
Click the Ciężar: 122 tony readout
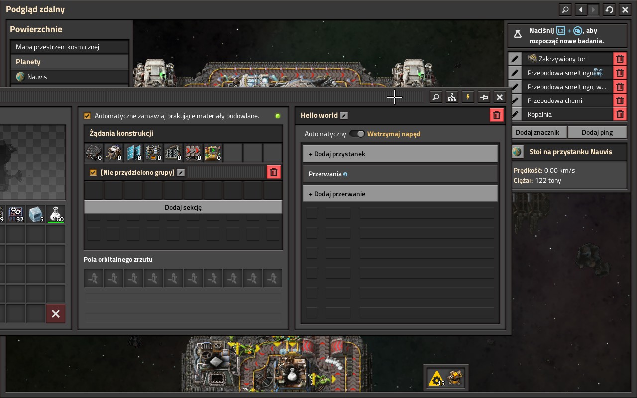pos(537,180)
